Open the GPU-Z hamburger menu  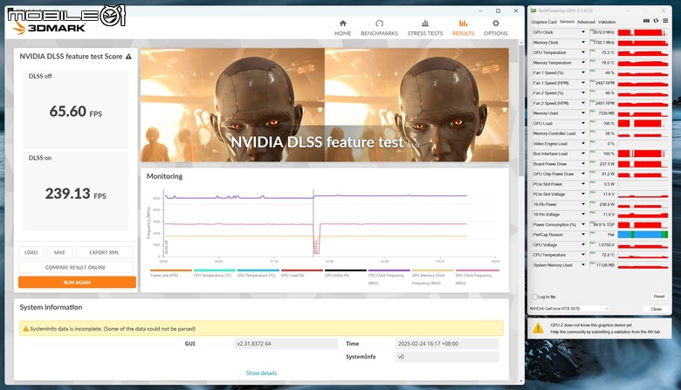[665, 21]
